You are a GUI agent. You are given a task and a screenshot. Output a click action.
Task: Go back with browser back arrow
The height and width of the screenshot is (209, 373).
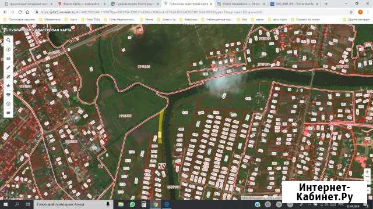(x=5, y=12)
